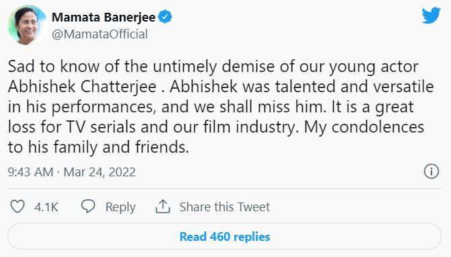
Task: Click the 4.1K likes count
Action: (46, 207)
